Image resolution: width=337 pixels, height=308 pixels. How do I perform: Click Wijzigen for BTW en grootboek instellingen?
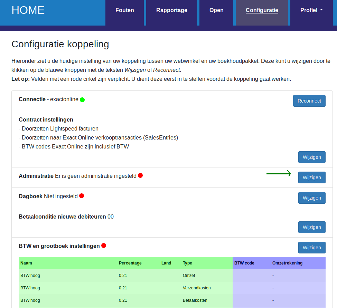pos(312,248)
